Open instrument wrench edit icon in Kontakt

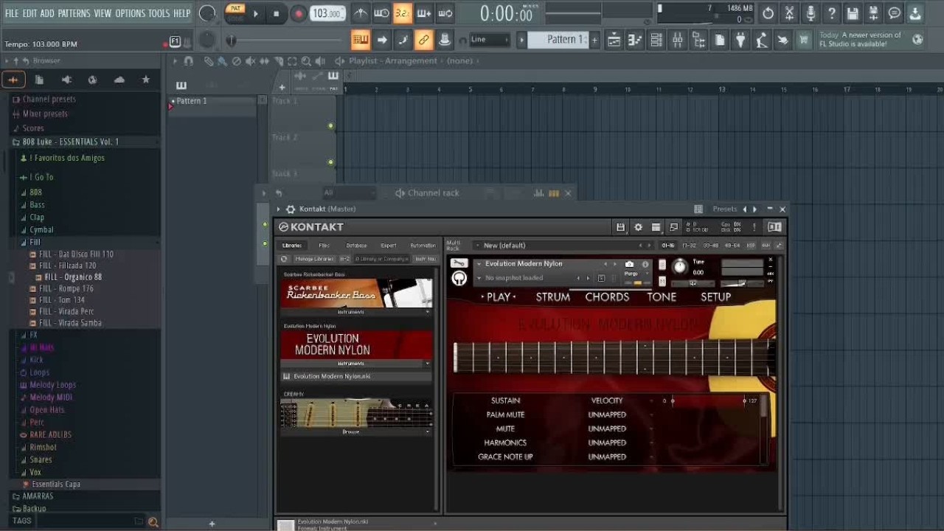point(459,263)
